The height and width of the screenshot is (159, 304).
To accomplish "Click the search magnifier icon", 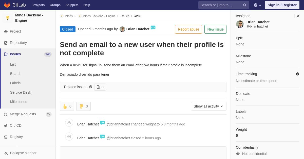I will click(244, 5).
